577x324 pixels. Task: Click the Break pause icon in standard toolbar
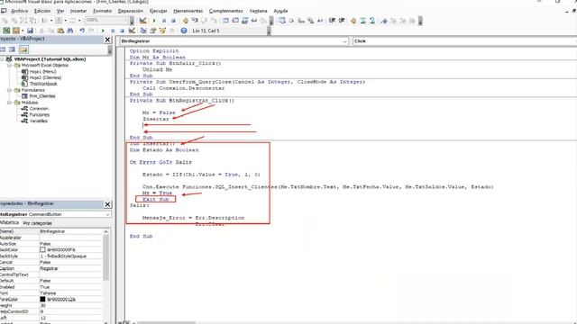tap(113, 31)
